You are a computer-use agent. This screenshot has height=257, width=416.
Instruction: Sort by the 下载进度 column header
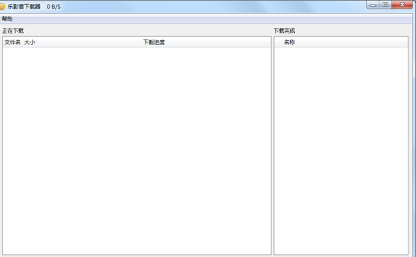[154, 42]
